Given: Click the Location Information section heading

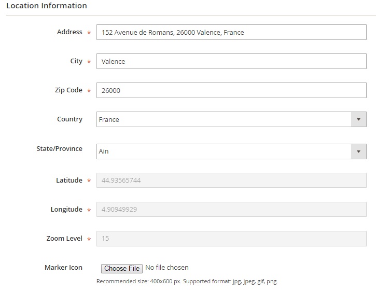Looking at the screenshot, I should tap(47, 6).
